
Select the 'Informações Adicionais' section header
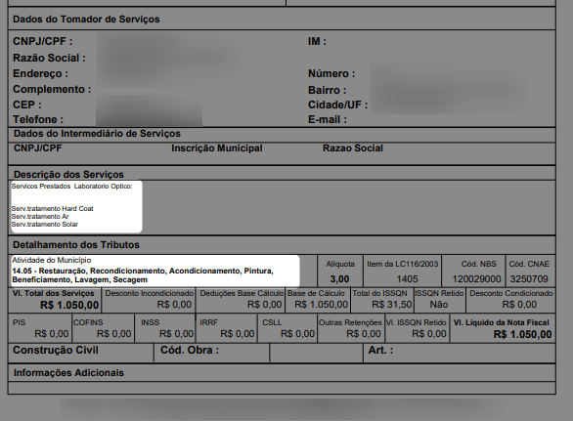pos(68,373)
